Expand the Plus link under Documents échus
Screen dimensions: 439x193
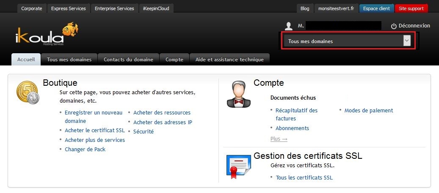click(x=279, y=139)
